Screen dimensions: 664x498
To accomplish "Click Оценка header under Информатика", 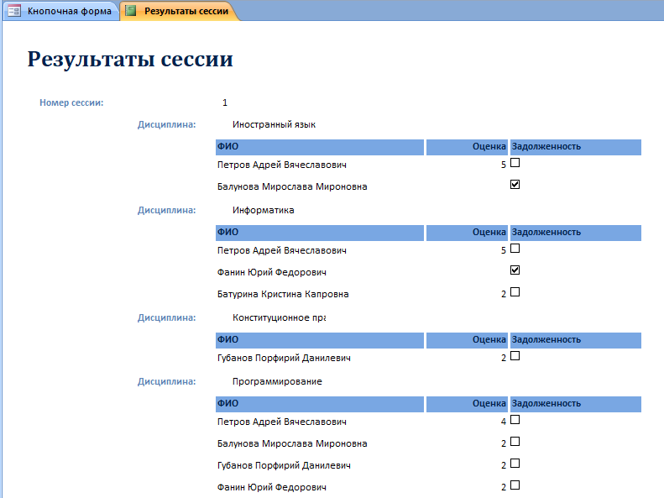I will coord(467,233).
